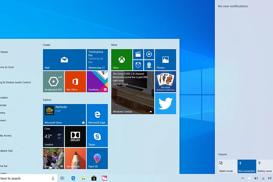Open the Twitter tile
This screenshot has width=273, height=182.
166,104
